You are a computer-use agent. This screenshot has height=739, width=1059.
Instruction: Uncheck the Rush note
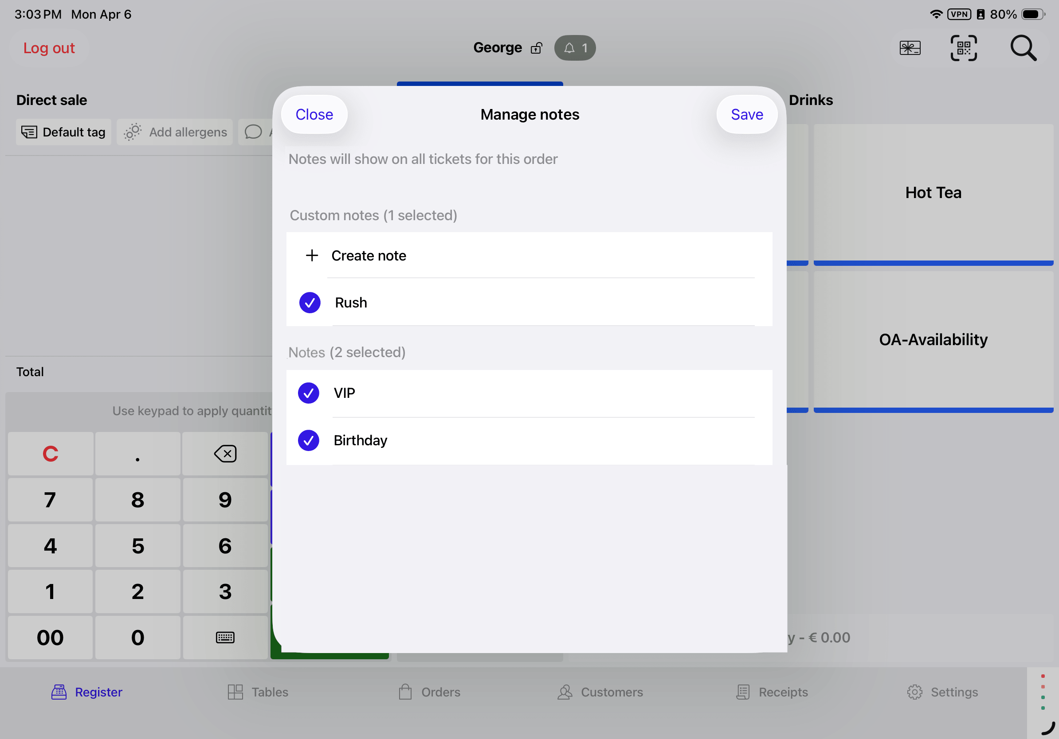310,303
